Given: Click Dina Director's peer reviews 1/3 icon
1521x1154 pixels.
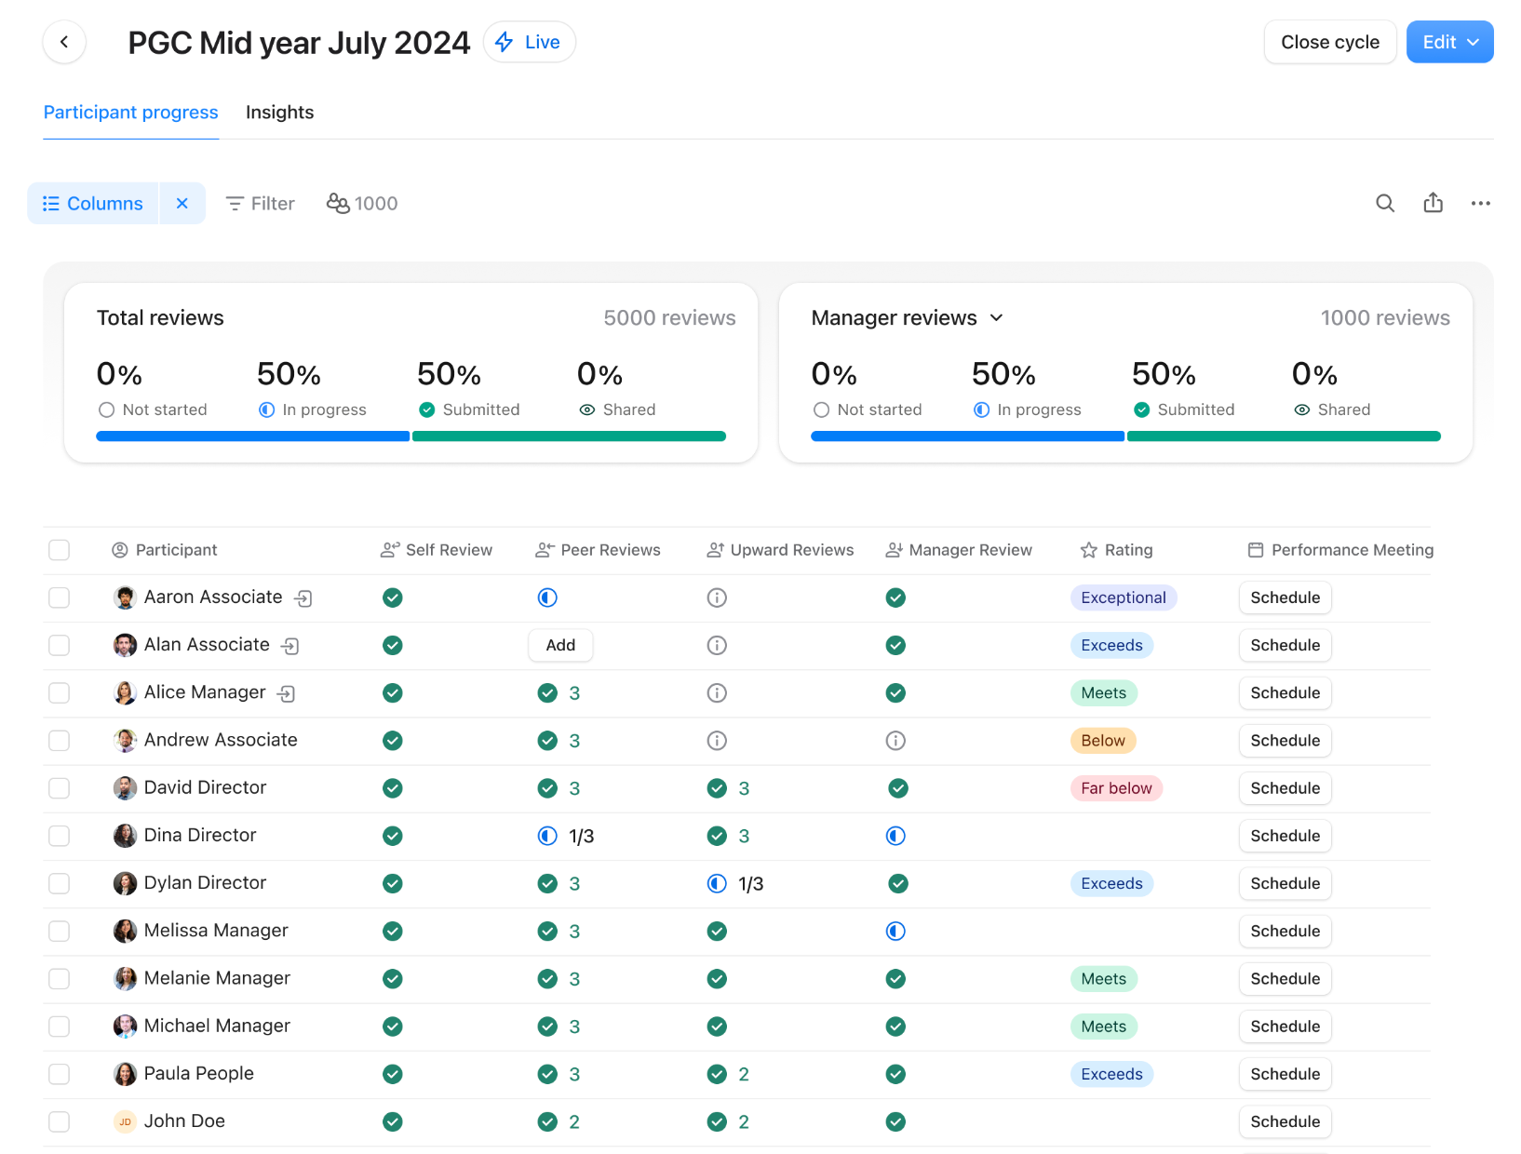Looking at the screenshot, I should (547, 836).
